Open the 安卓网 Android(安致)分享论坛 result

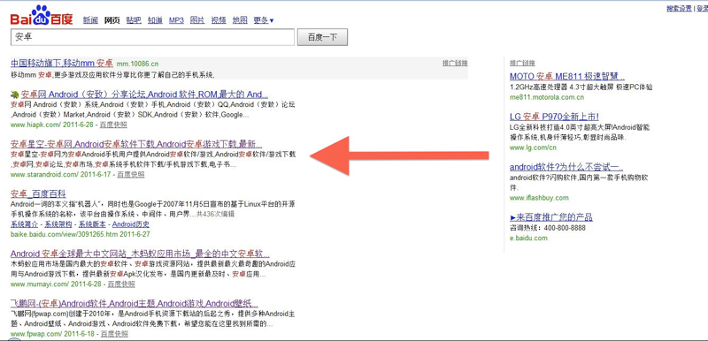point(144,95)
